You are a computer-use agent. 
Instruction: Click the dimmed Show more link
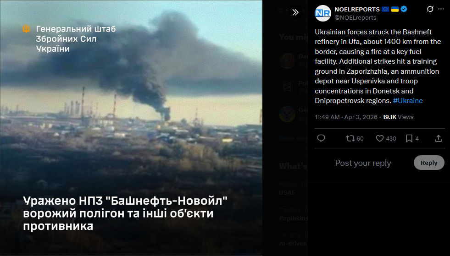(293, 139)
